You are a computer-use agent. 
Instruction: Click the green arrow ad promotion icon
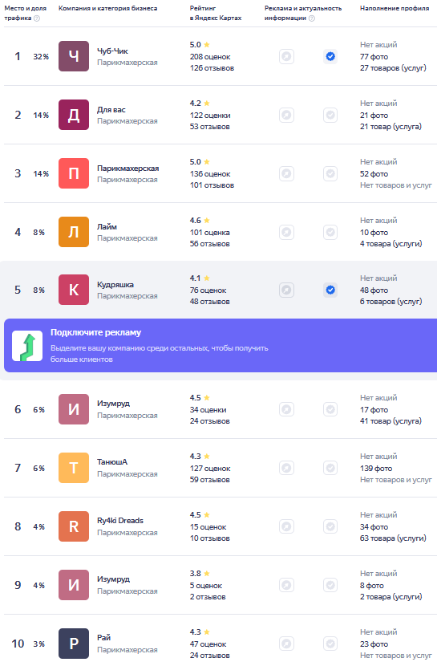pos(27,346)
